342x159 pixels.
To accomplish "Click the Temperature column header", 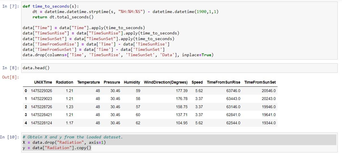I will (x=89, y=82).
